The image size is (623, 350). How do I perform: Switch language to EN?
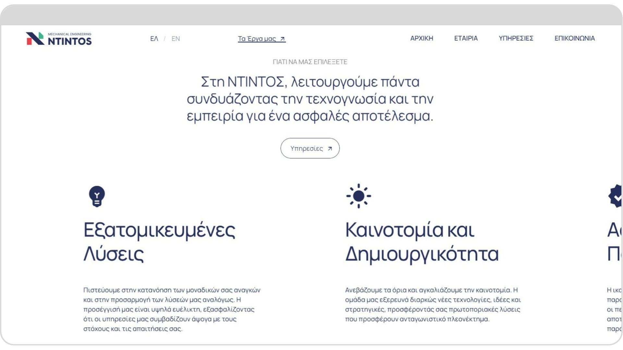tap(176, 39)
